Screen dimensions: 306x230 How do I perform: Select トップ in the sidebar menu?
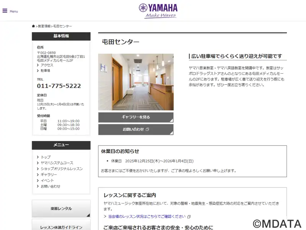click(x=46, y=157)
